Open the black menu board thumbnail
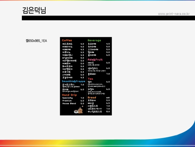Viewport: 195px width, 147px height. pos(86,76)
